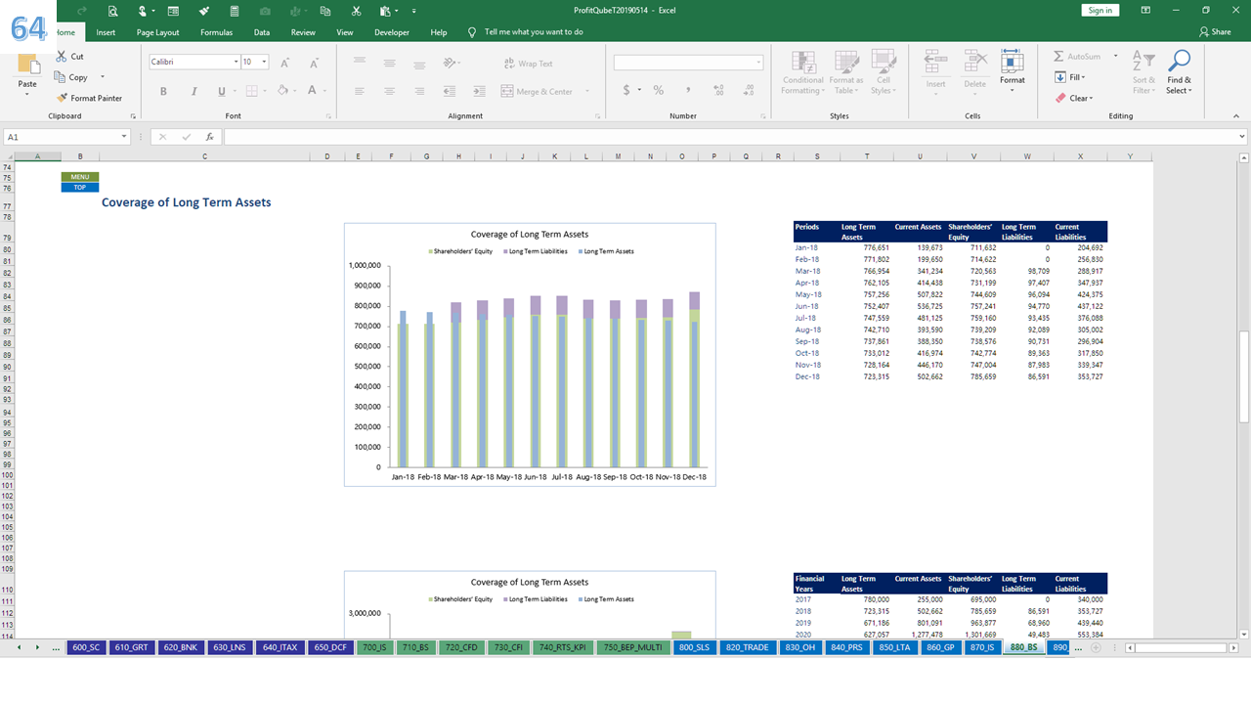The height and width of the screenshot is (704, 1251).
Task: Click the Sign in button
Action: (1100, 10)
